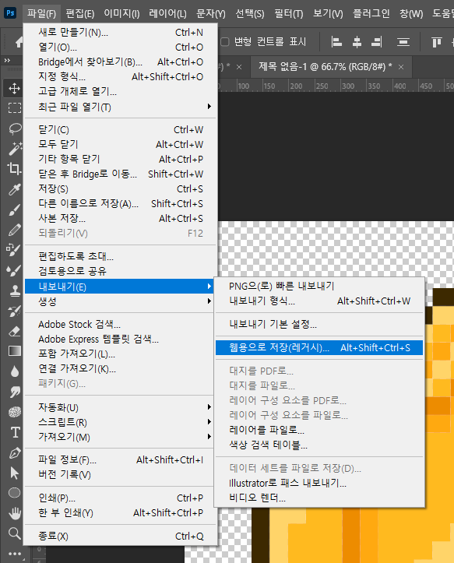The width and height of the screenshot is (454, 563).
Task: Click the align horizontal centers icon
Action: point(357,42)
